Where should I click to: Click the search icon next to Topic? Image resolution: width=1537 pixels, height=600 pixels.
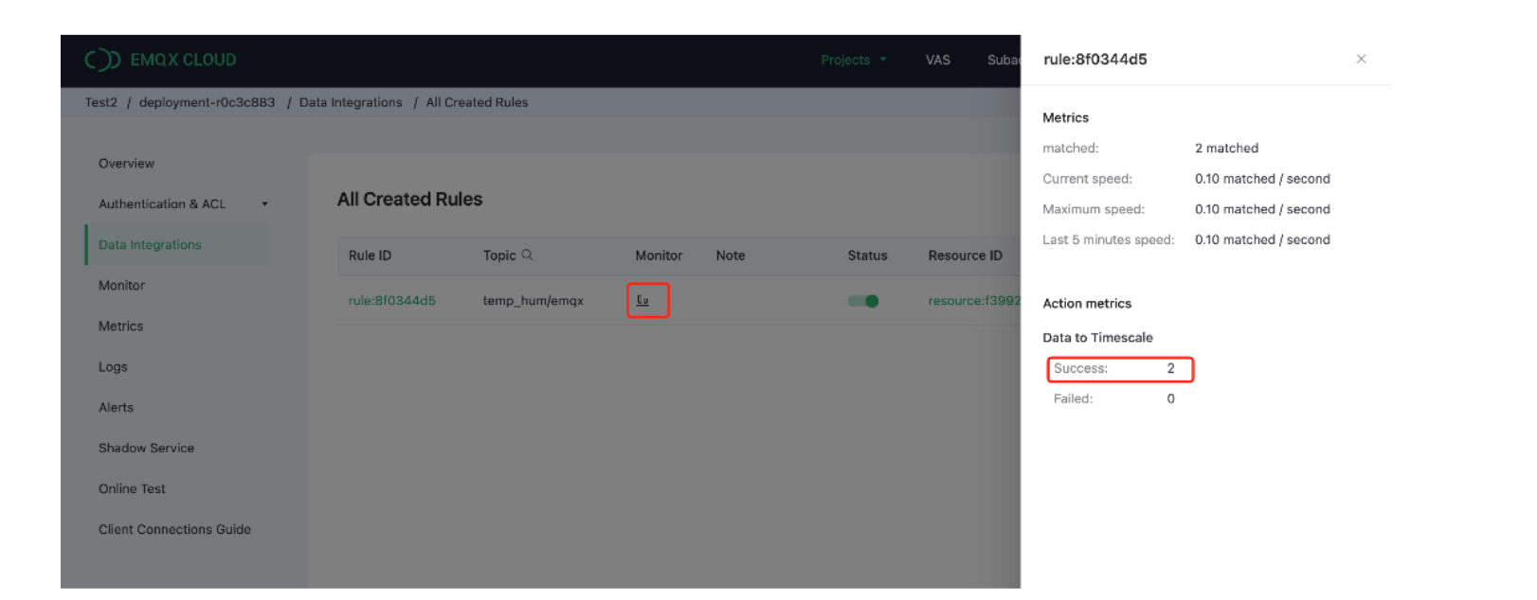tap(528, 255)
